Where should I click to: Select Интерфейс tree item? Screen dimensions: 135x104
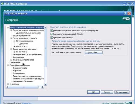tap(15, 84)
